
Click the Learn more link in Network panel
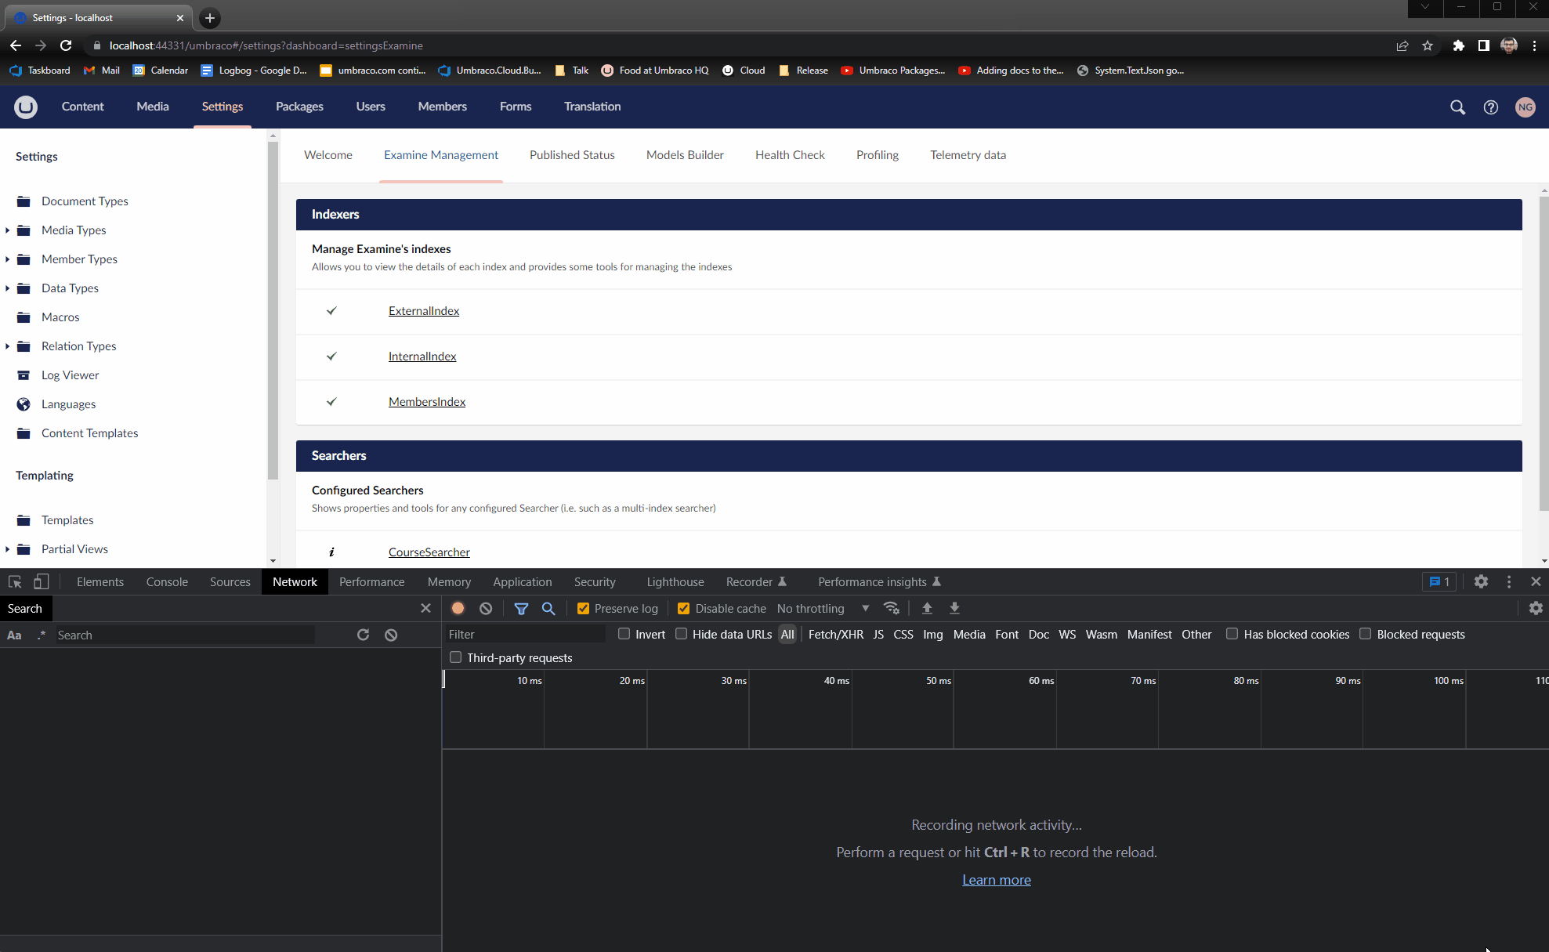[x=996, y=880]
